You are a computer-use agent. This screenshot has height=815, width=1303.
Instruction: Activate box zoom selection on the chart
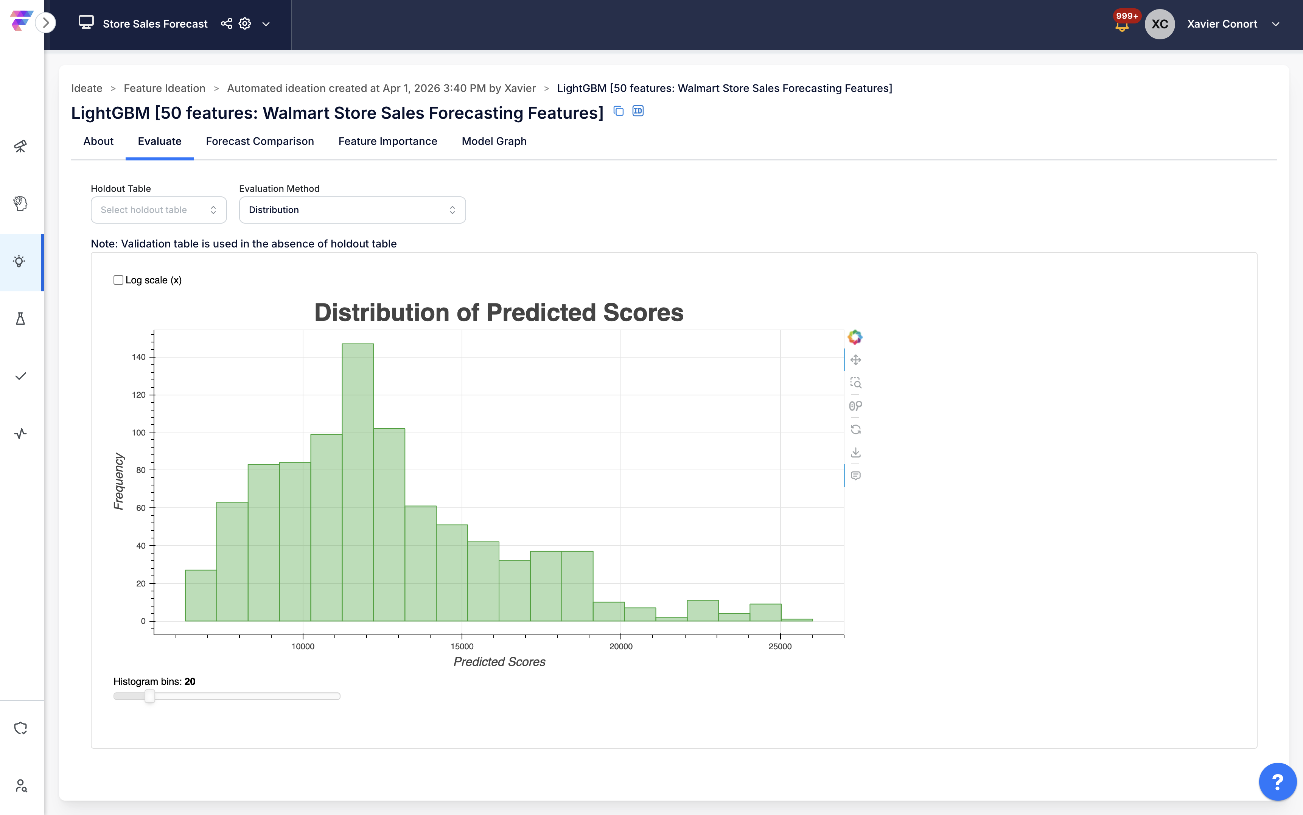856,383
